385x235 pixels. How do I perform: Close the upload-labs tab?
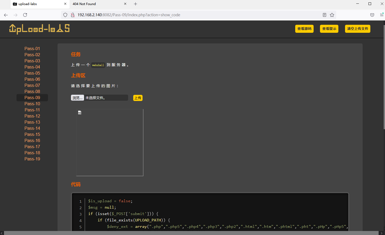coord(65,4)
